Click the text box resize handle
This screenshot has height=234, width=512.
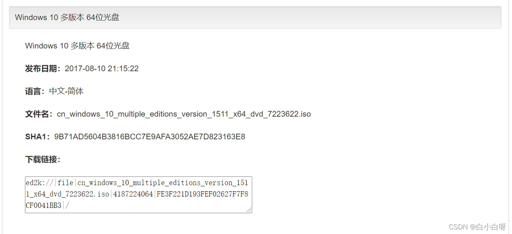coord(249,210)
